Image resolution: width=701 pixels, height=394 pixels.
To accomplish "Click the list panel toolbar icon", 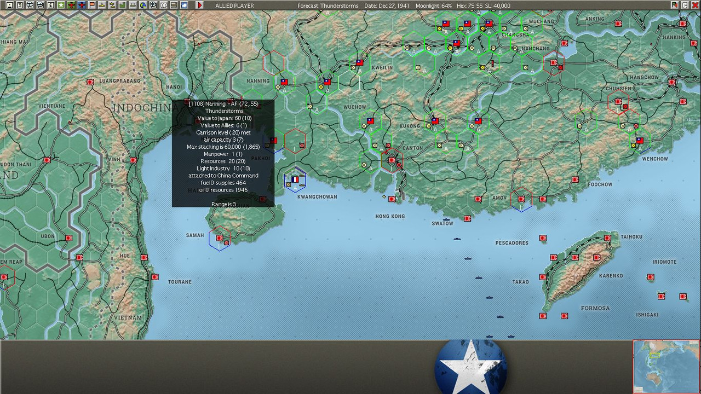I will (174, 5).
